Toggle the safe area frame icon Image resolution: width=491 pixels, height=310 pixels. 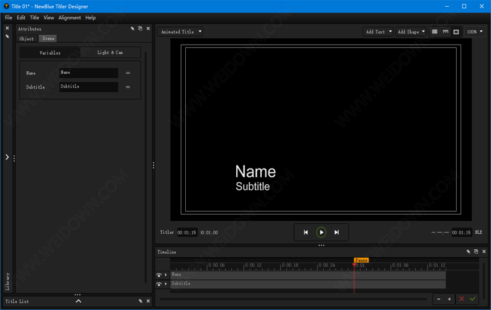point(456,32)
